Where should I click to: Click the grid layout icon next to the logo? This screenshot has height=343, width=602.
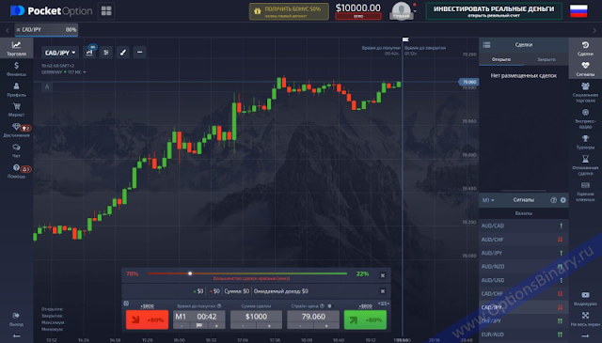point(106,10)
